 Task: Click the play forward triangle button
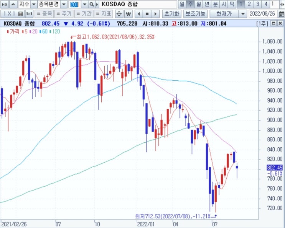pyautogui.click(x=155, y=14)
